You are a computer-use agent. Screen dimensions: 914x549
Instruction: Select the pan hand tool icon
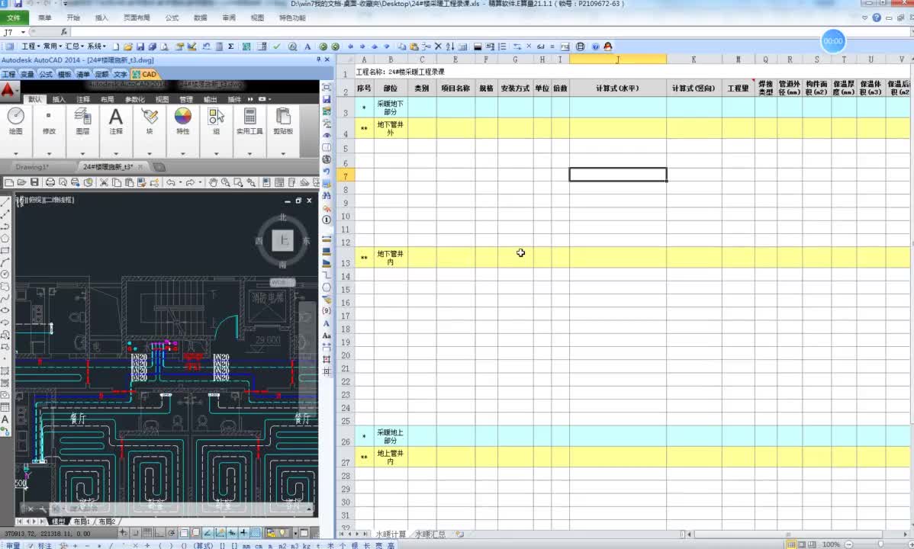click(x=213, y=183)
